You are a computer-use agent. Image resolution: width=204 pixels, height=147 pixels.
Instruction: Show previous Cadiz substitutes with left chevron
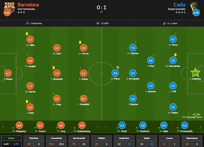coord(106,127)
